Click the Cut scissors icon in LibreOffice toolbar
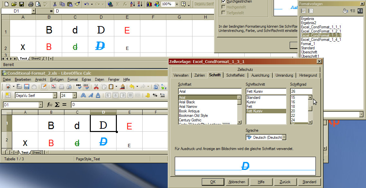The width and height of the screenshot is (366, 188). [x=96, y=87]
